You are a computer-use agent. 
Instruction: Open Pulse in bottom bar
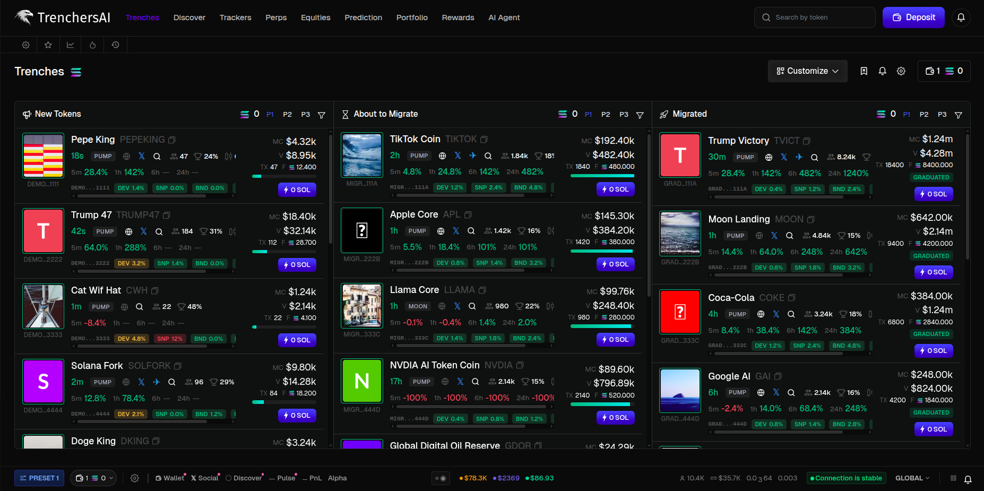(x=282, y=478)
